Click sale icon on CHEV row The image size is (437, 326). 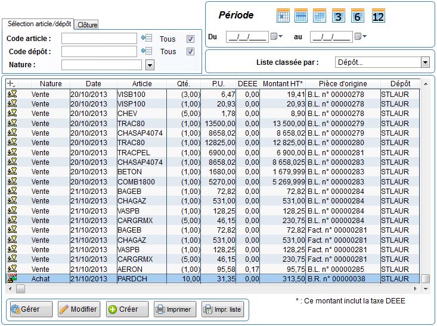click(x=12, y=113)
